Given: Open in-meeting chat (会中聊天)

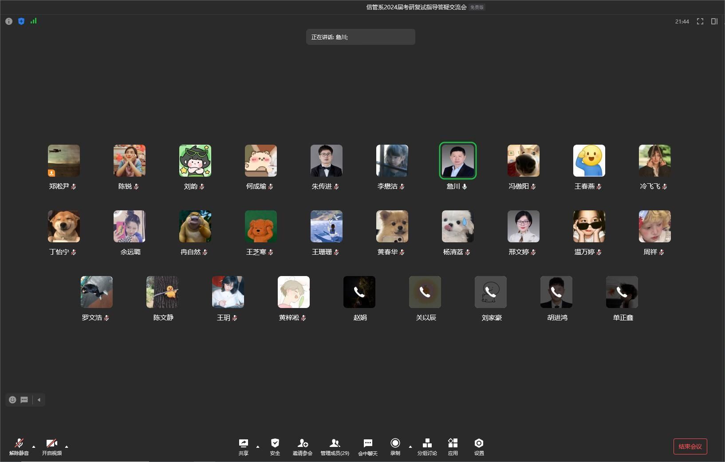Looking at the screenshot, I should pyautogui.click(x=368, y=446).
